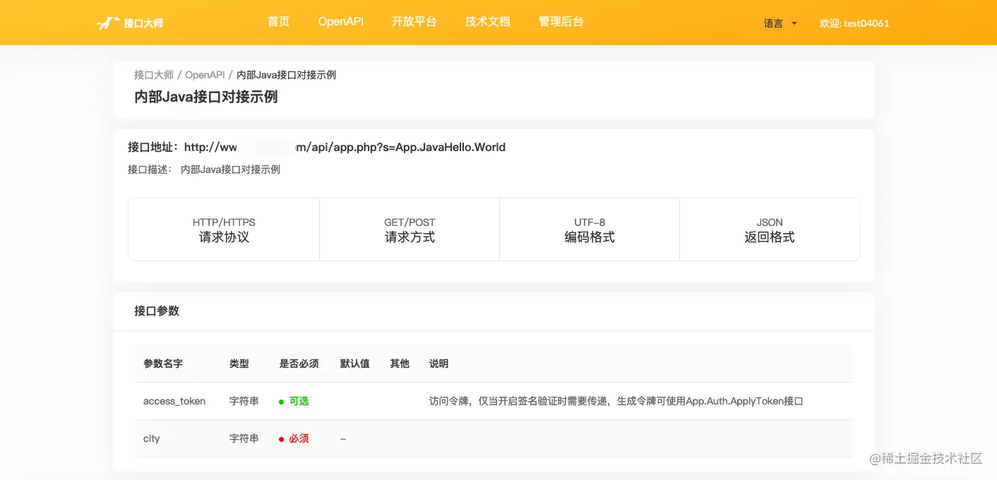Click the red dot beside 必须
This screenshot has height=480, width=997.
click(x=282, y=438)
